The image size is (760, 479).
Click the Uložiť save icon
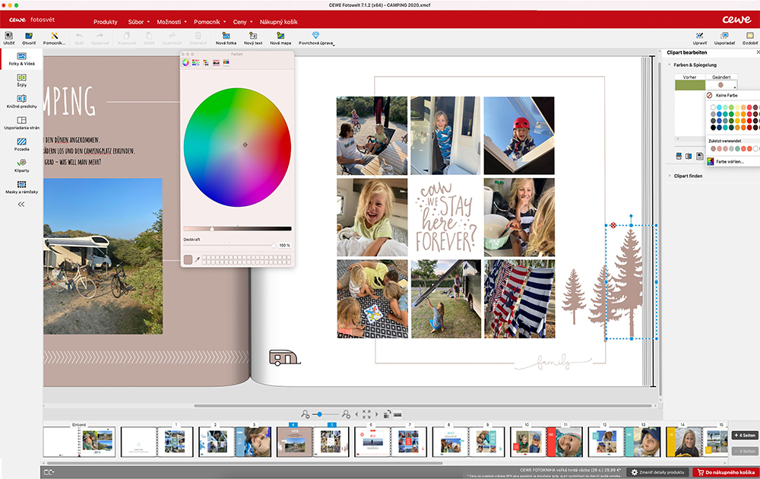9,36
